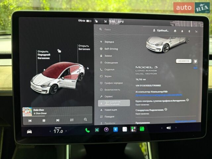Open the blue Bluetooth dock app
212x159 pixels.
[x=116, y=130]
